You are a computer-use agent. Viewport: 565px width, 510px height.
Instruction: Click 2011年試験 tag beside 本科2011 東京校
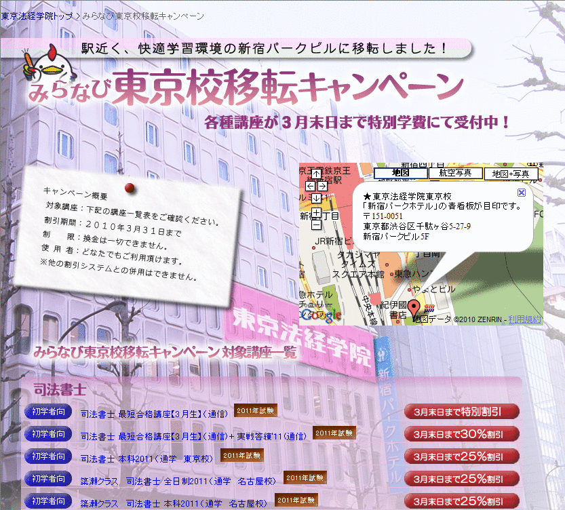coord(242,455)
